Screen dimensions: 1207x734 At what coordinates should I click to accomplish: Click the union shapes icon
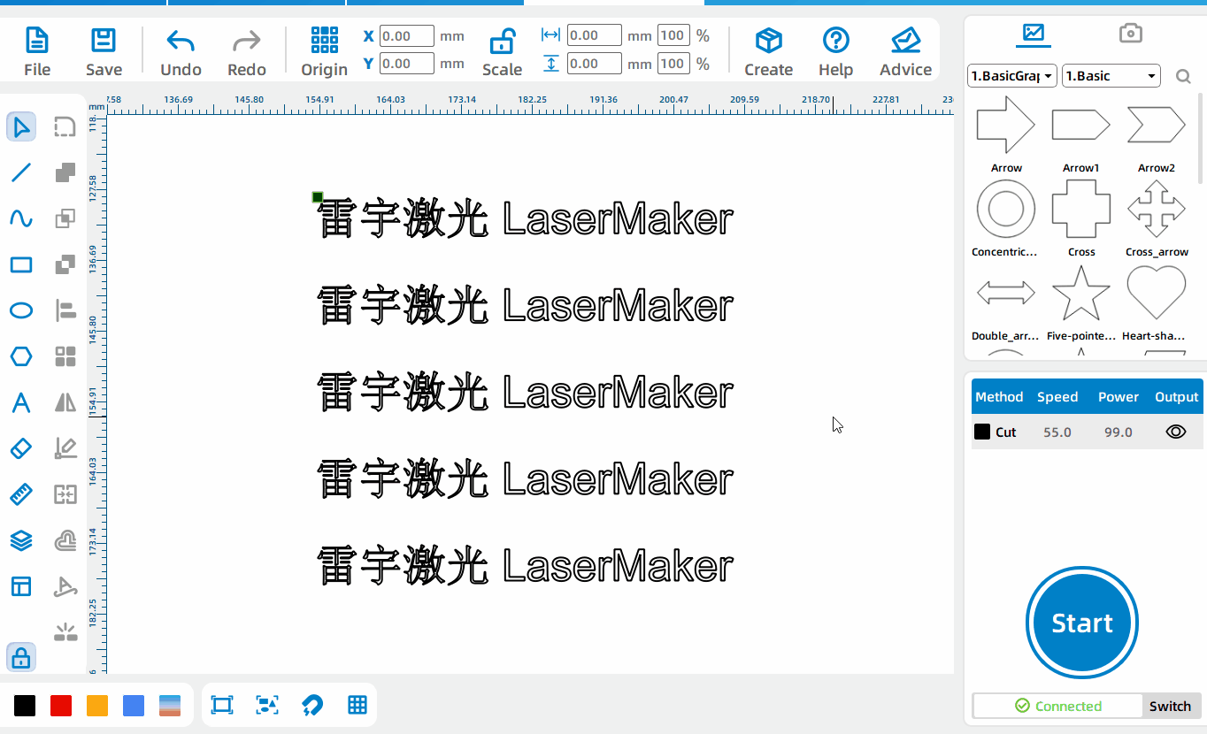pos(65,172)
